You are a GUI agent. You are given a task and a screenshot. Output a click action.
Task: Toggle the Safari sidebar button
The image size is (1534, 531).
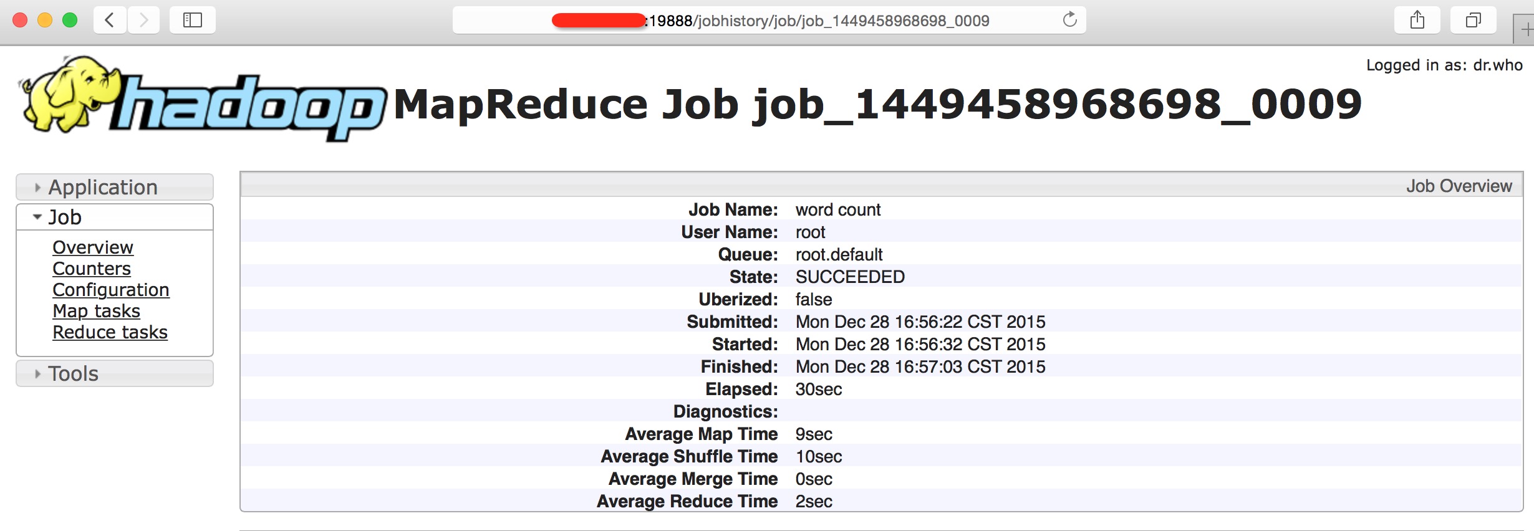pos(193,20)
